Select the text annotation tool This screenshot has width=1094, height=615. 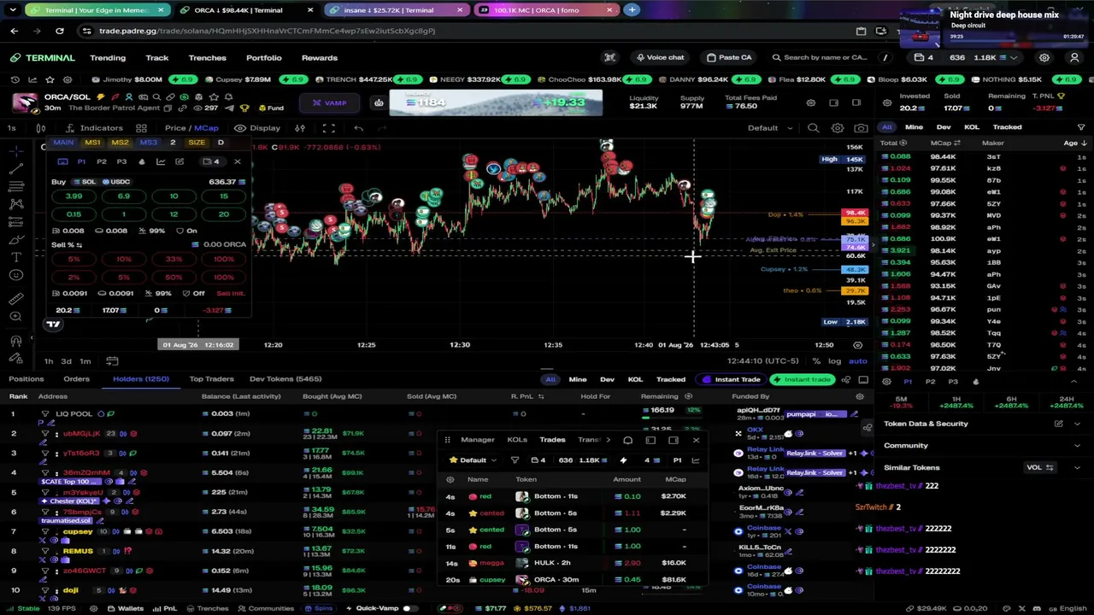coord(16,256)
